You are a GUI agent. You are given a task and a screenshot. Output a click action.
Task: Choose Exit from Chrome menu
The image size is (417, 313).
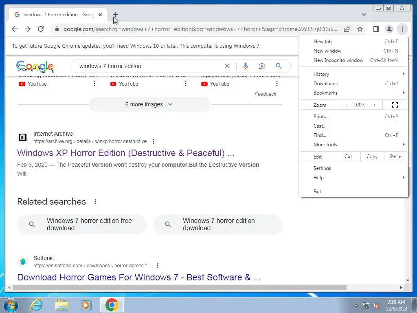(x=354, y=192)
